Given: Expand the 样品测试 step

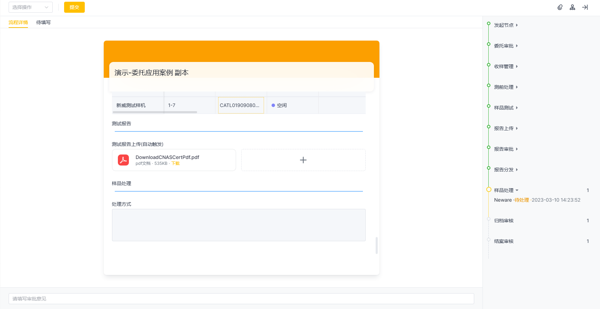Looking at the screenshot, I should (517, 108).
